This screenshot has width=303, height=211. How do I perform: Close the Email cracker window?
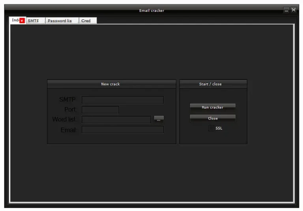pyautogui.click(x=294, y=10)
